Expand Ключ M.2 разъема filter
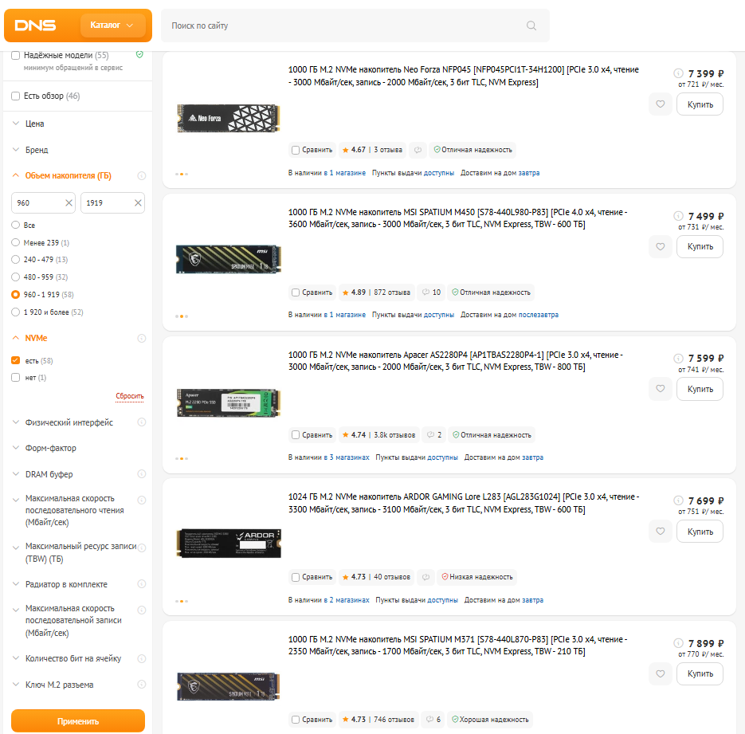This screenshot has height=734, width=745. click(x=59, y=685)
